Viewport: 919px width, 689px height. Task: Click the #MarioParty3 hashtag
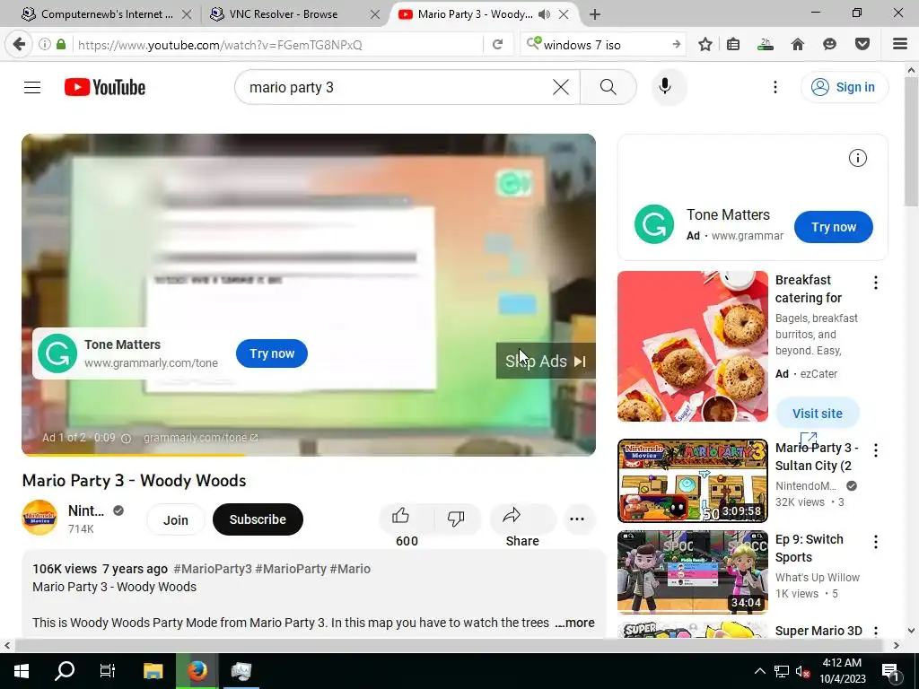[213, 569]
